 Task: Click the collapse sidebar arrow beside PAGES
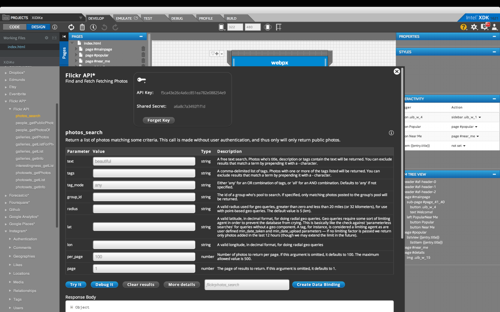[x=64, y=36]
